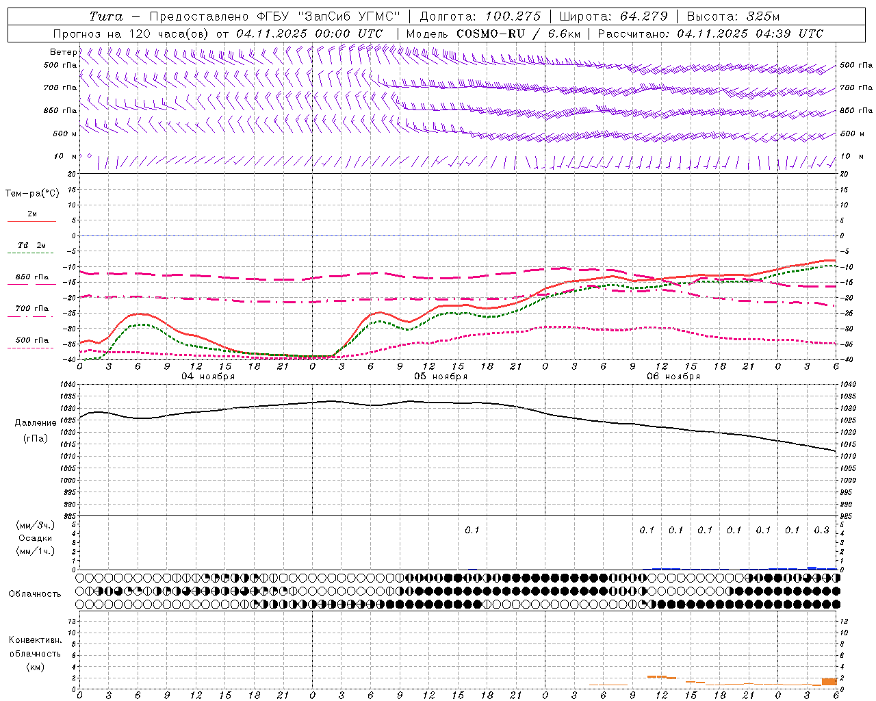
Task: Click the "0.3" precipitation value
Action: tap(821, 530)
